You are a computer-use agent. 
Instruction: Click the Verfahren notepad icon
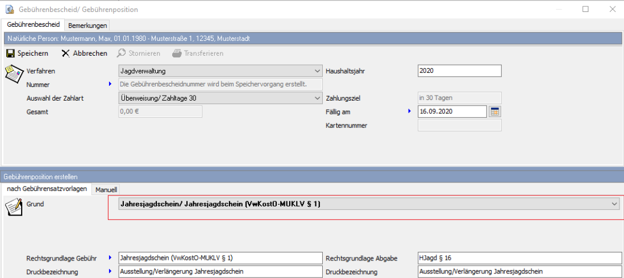[x=13, y=74]
